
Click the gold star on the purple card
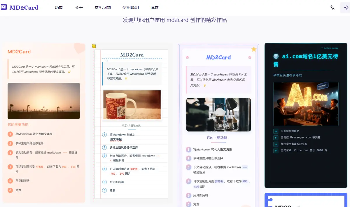click(254, 49)
